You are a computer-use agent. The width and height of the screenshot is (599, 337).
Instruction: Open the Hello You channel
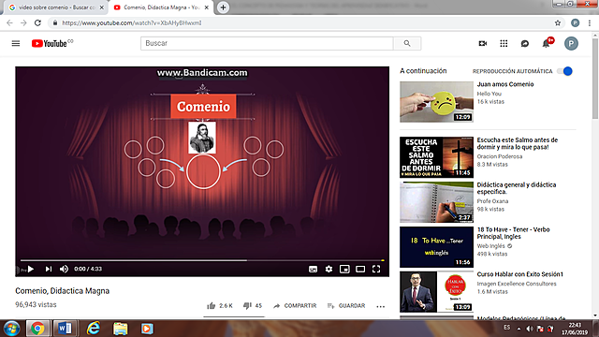click(489, 94)
